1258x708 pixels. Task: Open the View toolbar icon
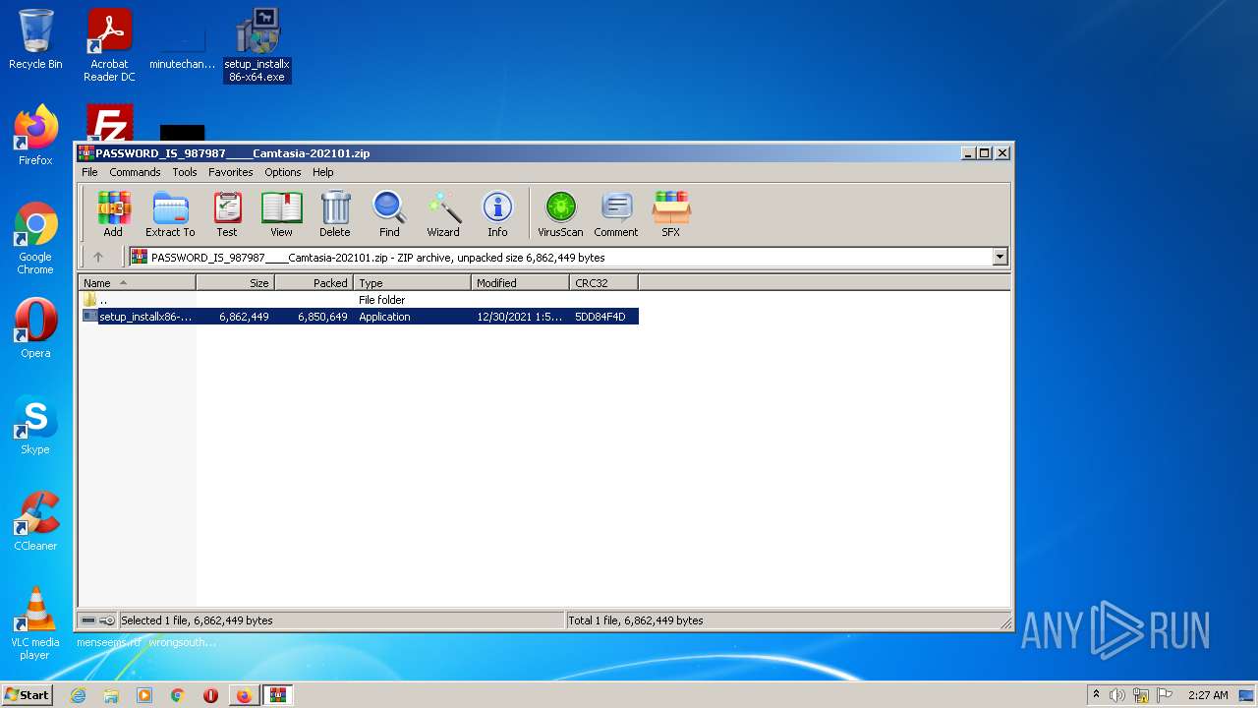281,214
